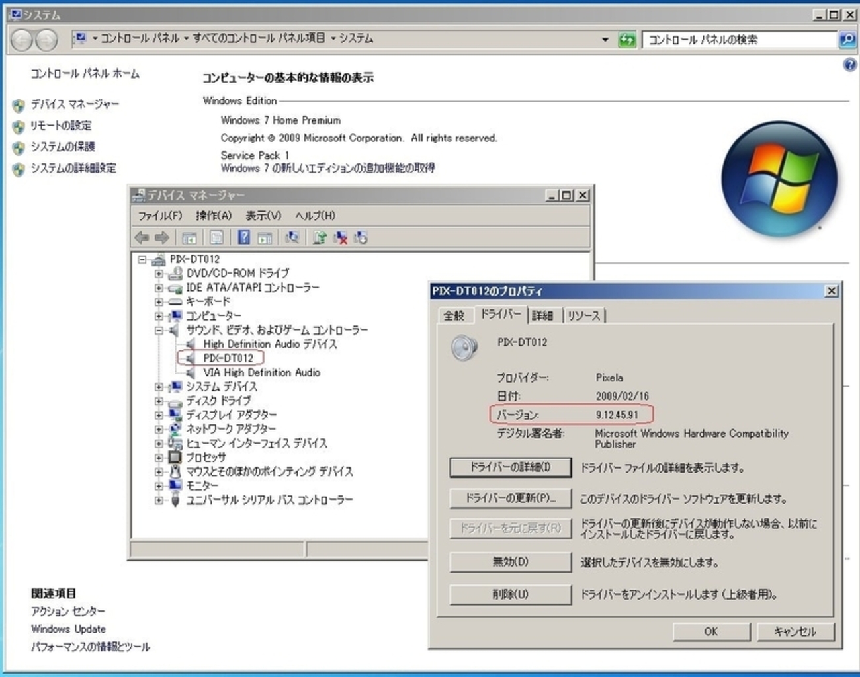
Task: Click the 無効(D) button
Action: click(510, 562)
